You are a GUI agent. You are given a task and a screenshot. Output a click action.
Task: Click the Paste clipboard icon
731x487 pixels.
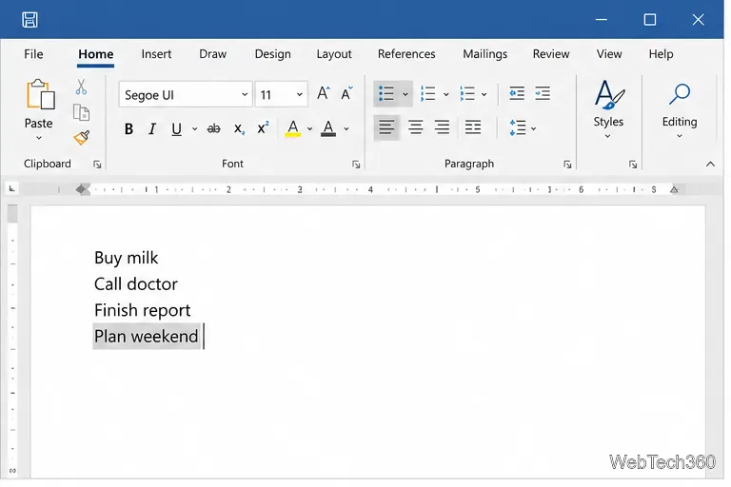40,94
